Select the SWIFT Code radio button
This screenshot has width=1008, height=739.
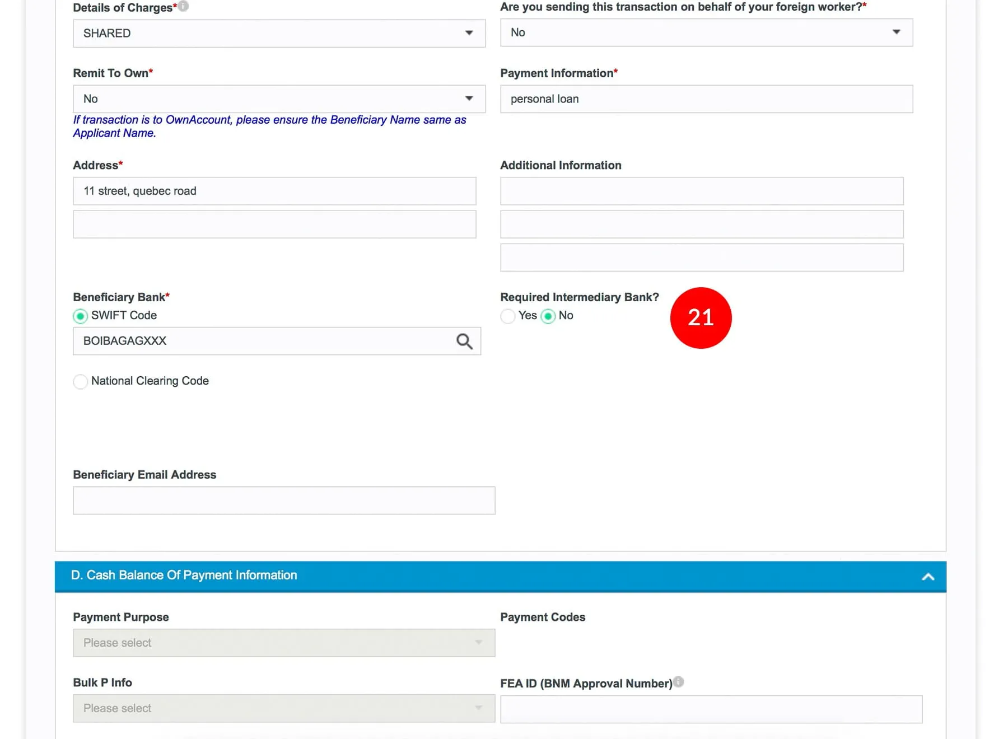[81, 316]
